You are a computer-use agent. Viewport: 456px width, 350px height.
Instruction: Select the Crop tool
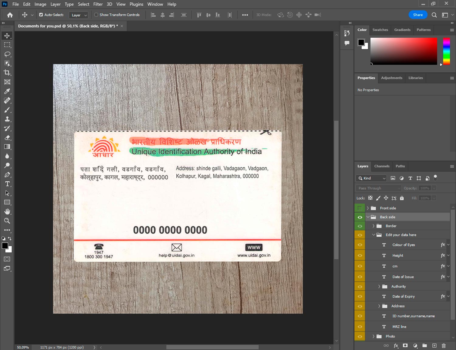click(7, 73)
